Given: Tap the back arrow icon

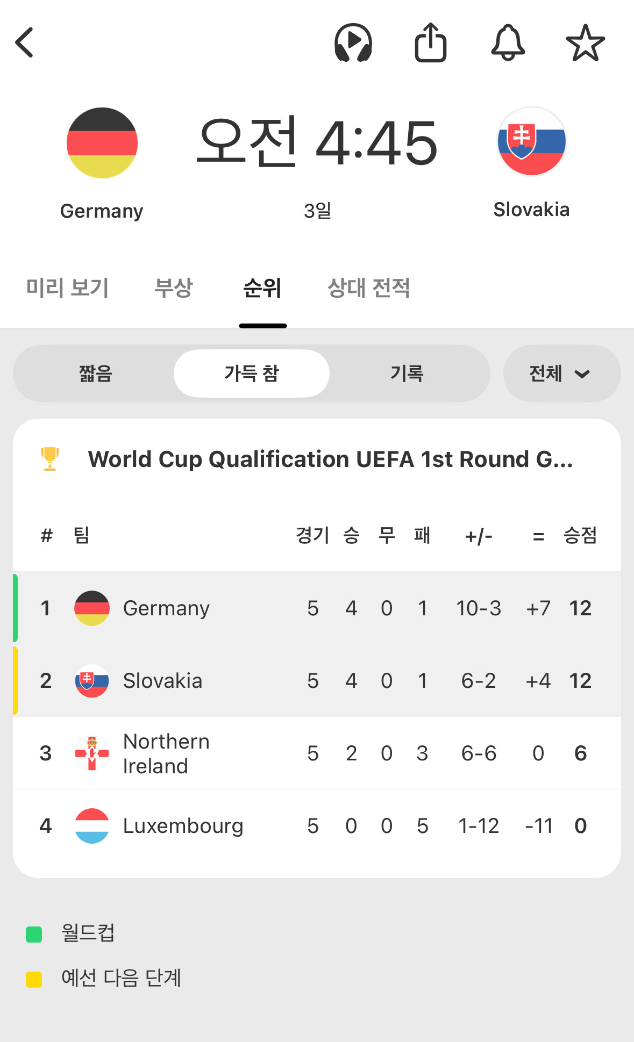Looking at the screenshot, I should coord(25,42).
